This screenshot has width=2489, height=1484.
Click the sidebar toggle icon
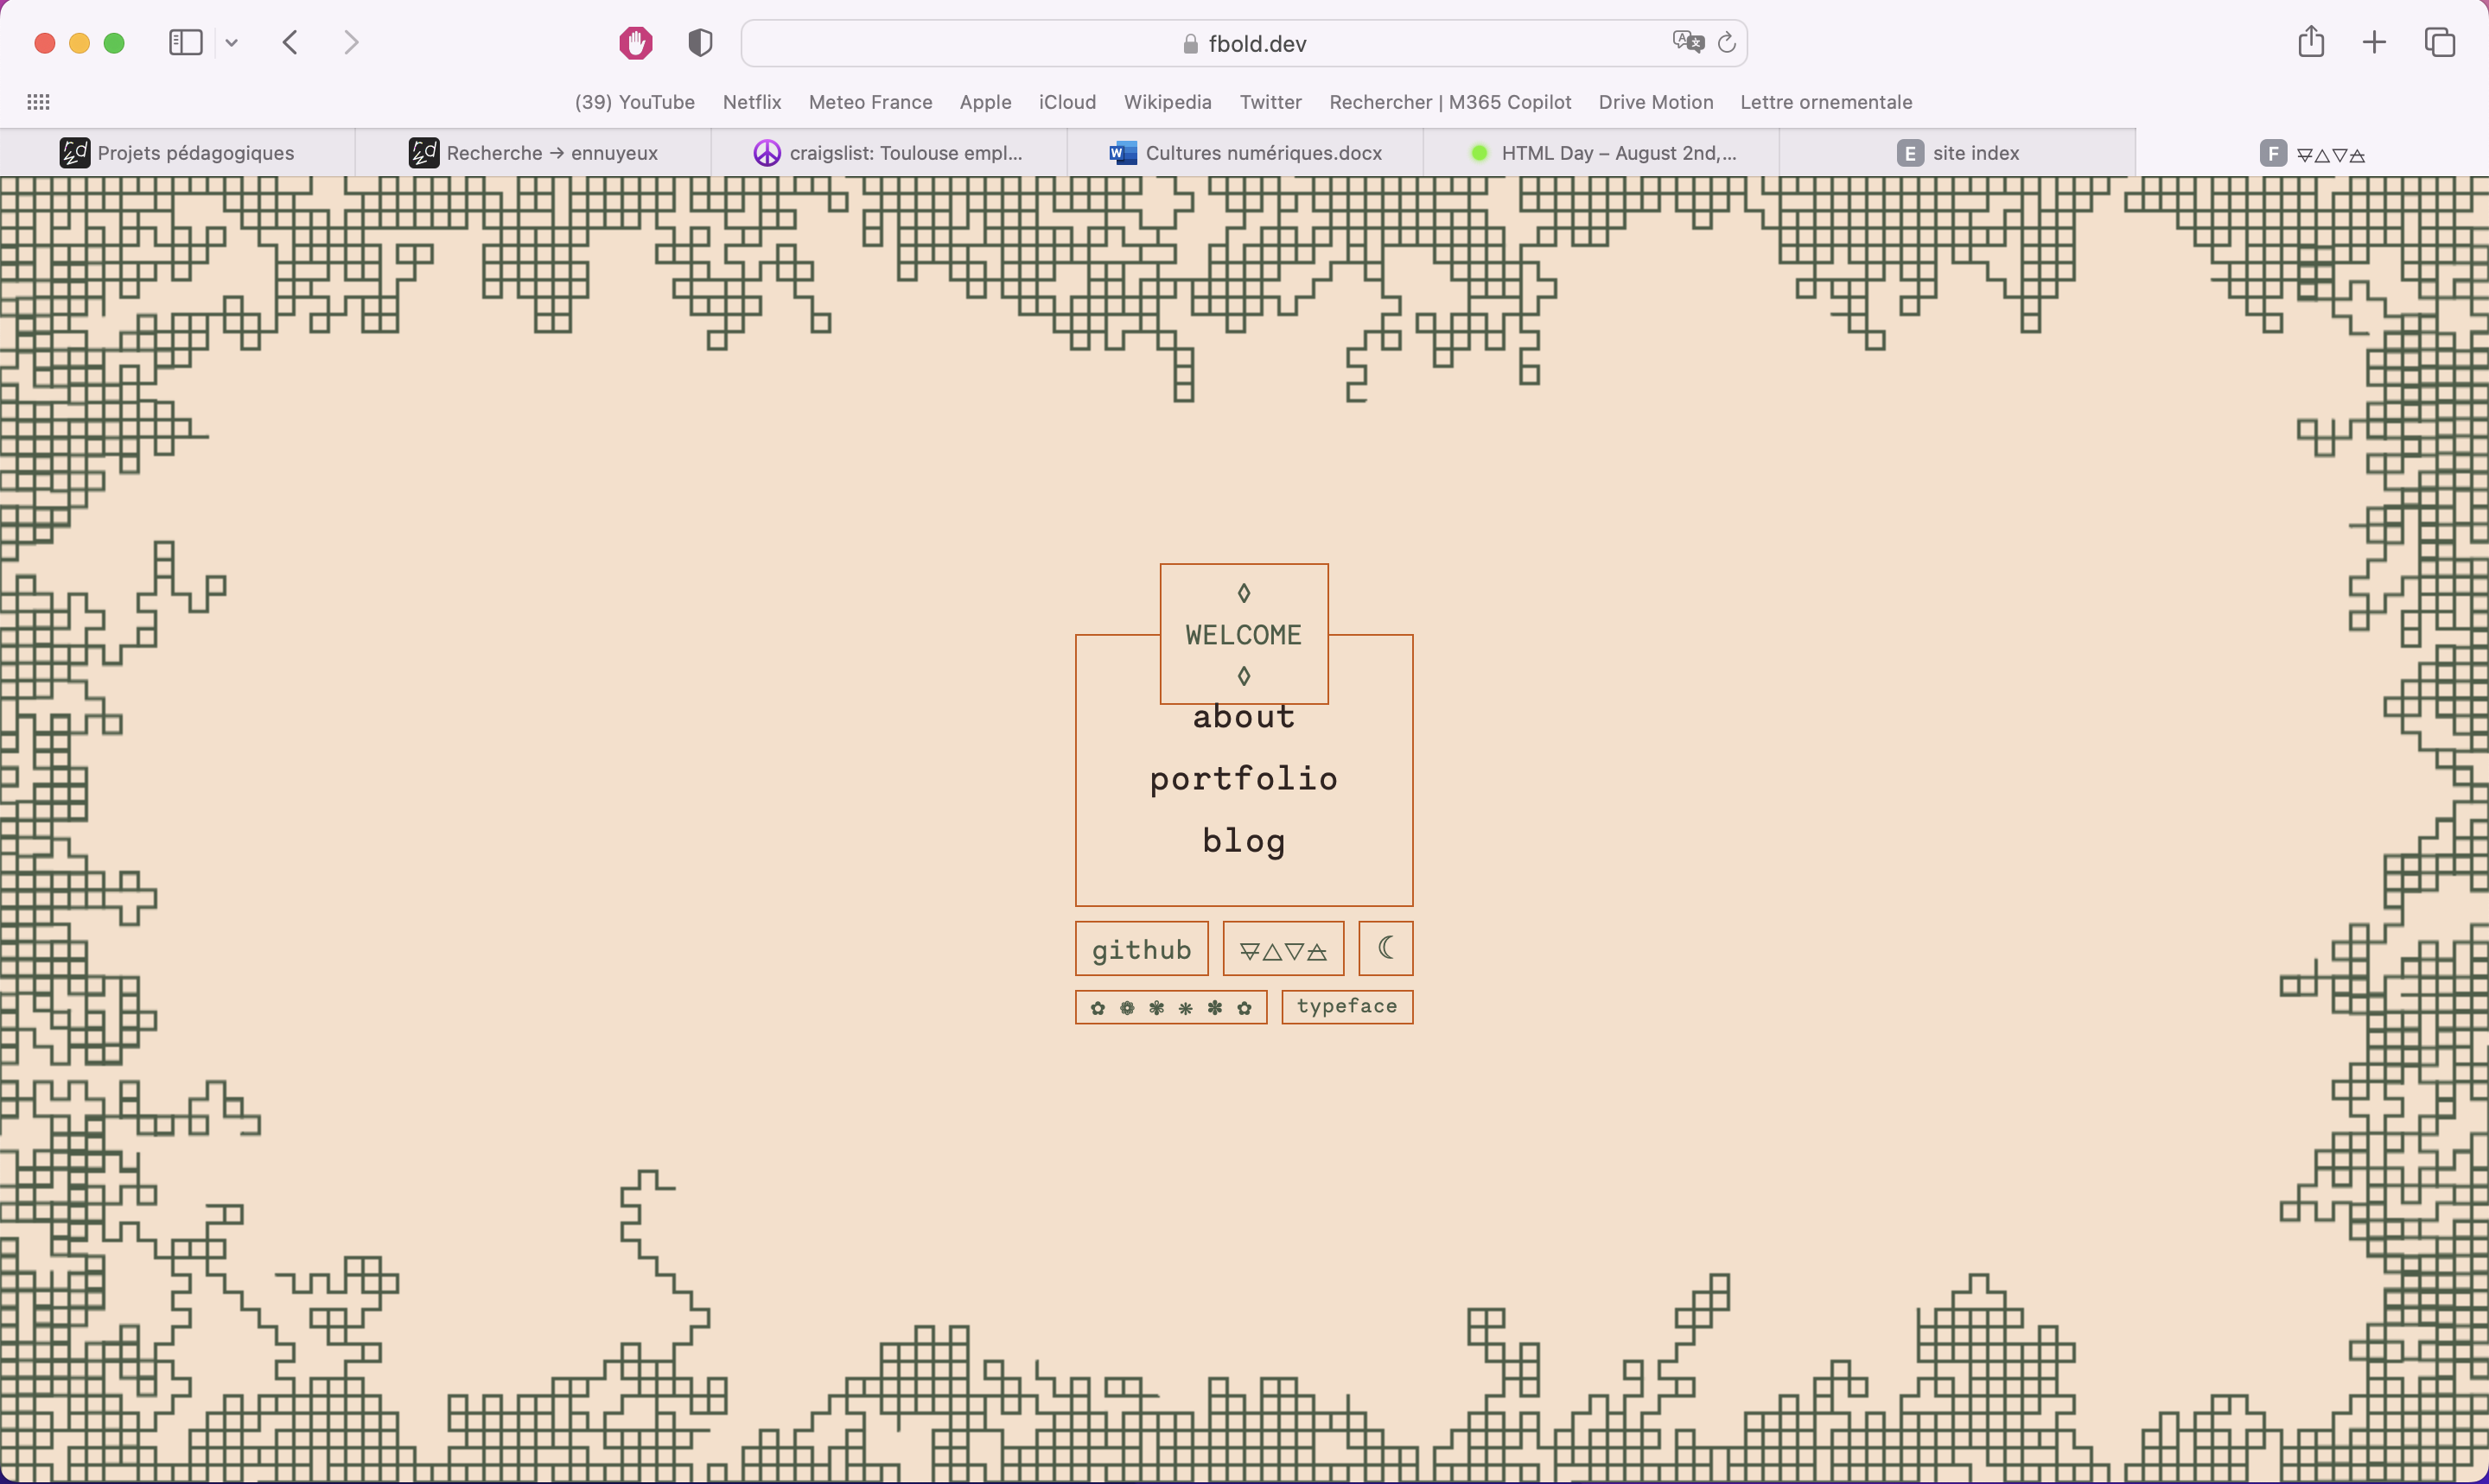[x=186, y=43]
